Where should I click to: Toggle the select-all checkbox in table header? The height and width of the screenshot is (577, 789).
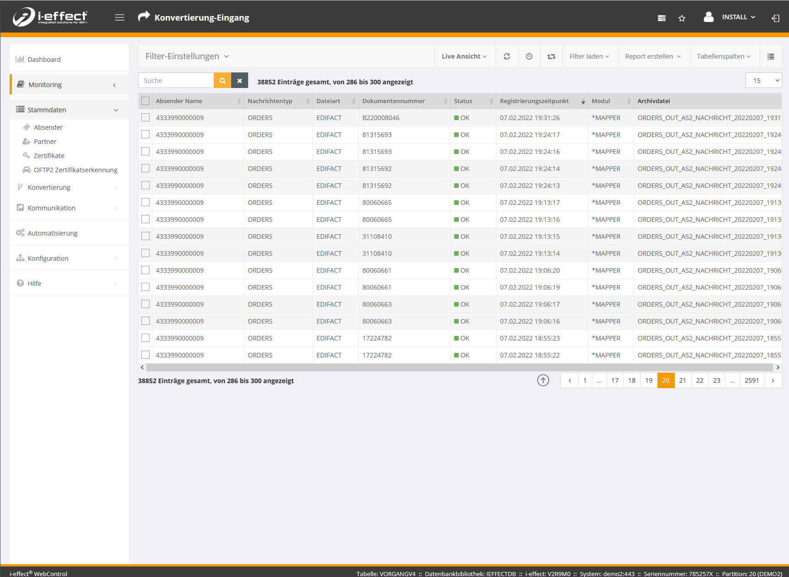(x=145, y=101)
